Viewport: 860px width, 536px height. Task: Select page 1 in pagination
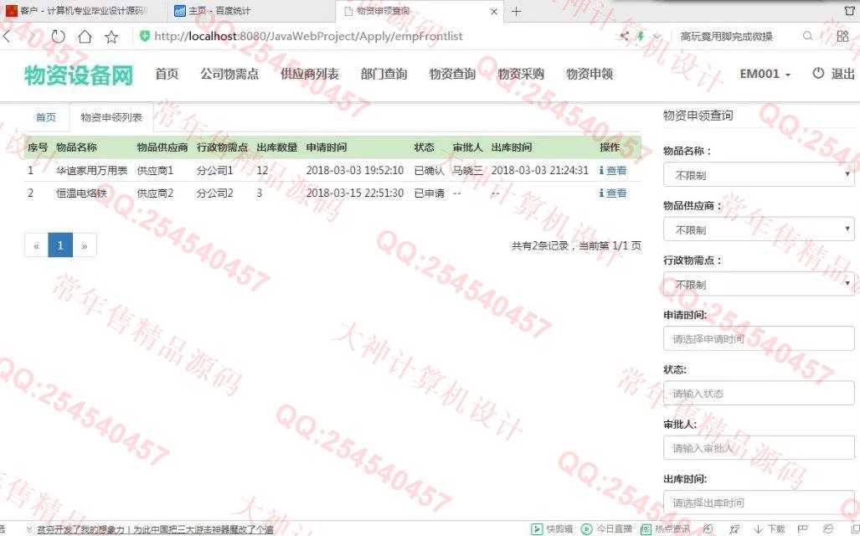[60, 245]
